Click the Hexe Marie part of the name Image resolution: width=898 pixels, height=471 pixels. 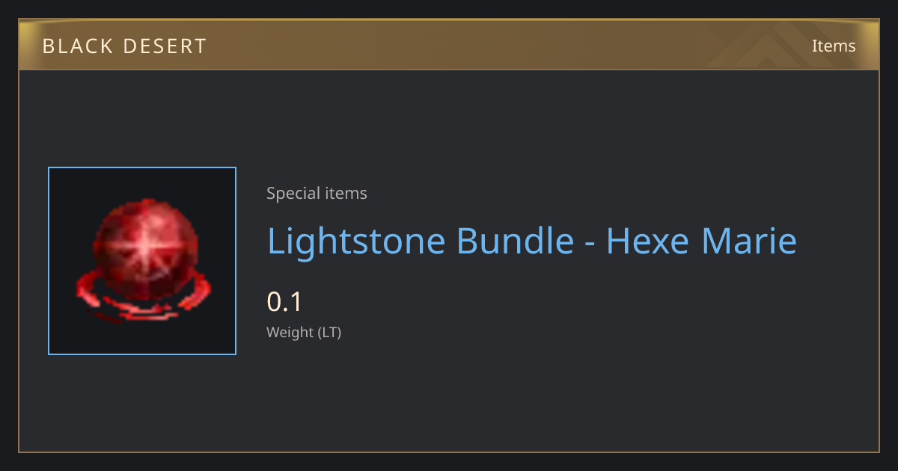pos(701,241)
